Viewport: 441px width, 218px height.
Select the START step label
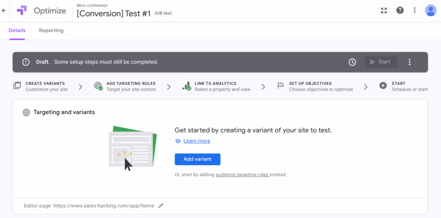pos(399,84)
